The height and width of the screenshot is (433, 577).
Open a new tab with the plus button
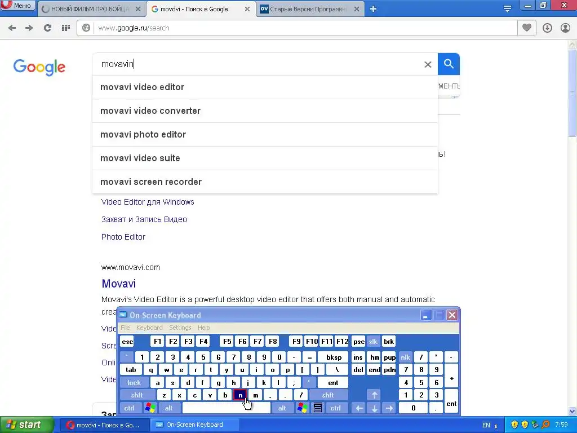[x=373, y=9]
